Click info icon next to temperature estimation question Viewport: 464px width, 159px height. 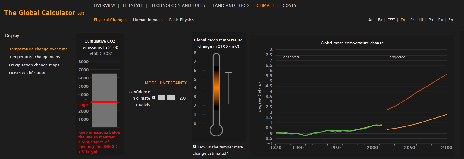[x=195, y=147]
